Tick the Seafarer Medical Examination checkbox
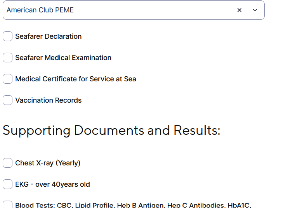 (7, 58)
